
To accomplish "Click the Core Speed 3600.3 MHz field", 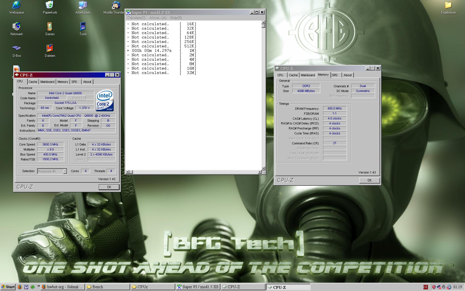I will tap(50, 144).
